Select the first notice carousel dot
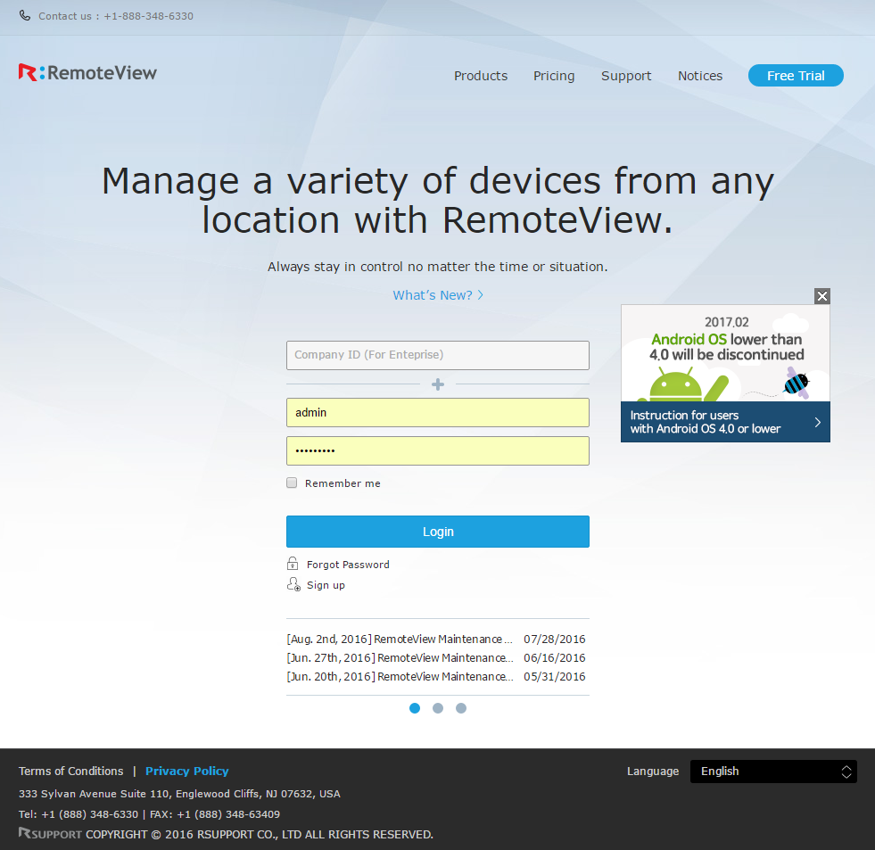This screenshot has height=850, width=875. (x=415, y=708)
